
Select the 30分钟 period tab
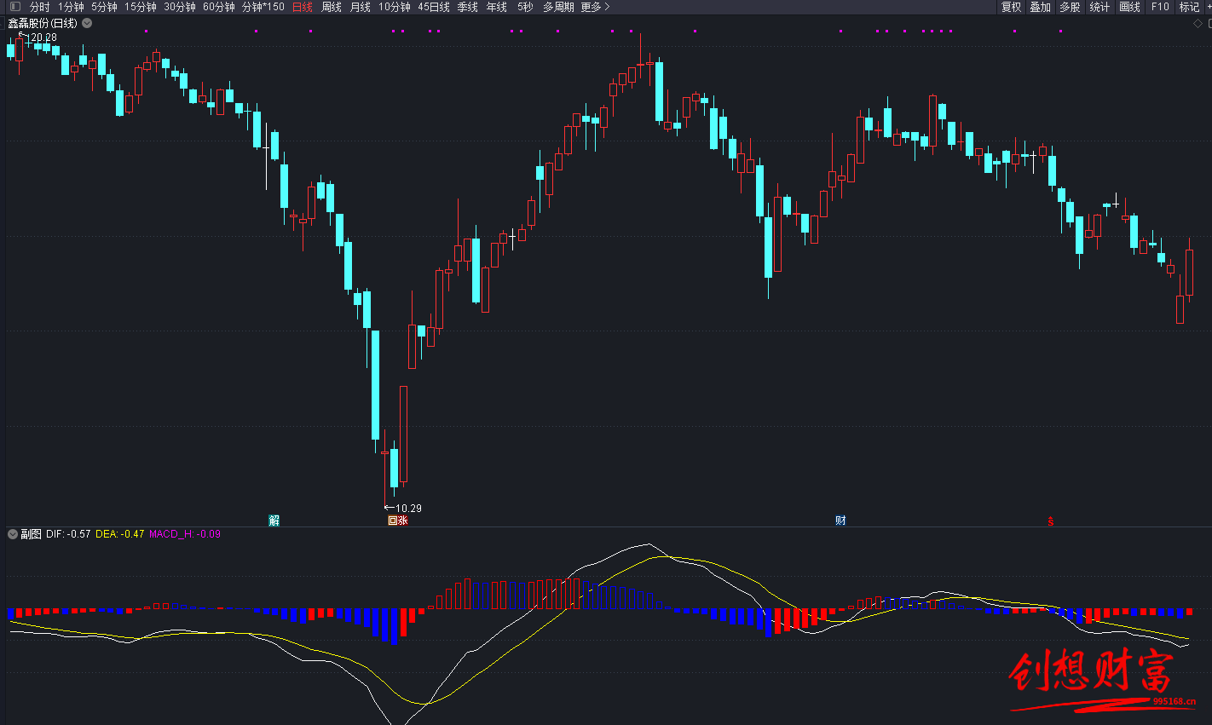(x=180, y=7)
